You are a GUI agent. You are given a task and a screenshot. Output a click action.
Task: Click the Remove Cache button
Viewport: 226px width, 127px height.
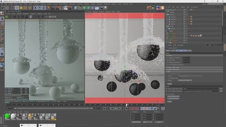173,99
